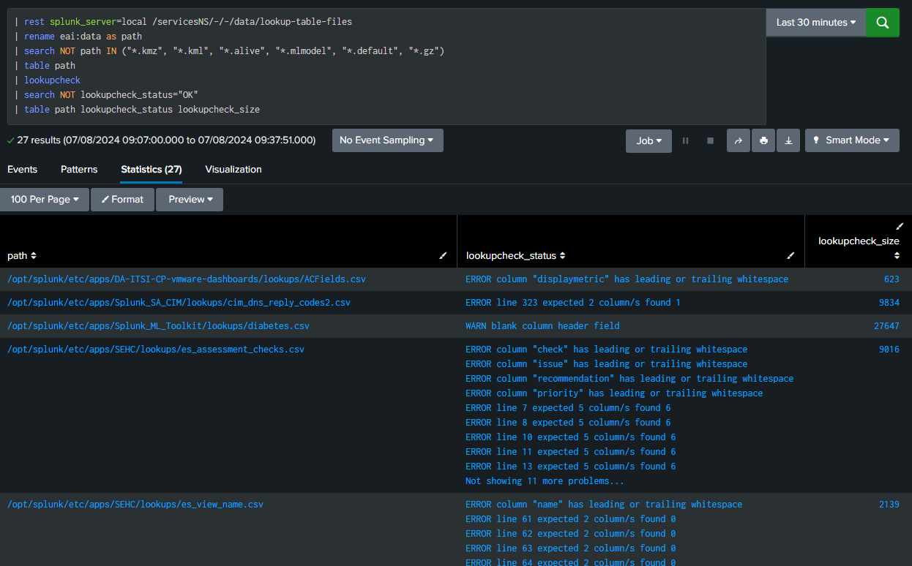912x566 pixels.
Task: Share the search job
Action: (x=738, y=140)
